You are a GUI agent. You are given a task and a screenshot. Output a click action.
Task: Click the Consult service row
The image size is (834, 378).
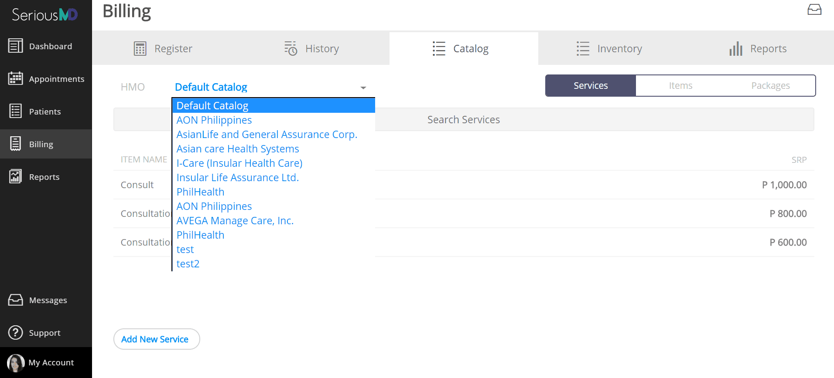click(x=464, y=185)
